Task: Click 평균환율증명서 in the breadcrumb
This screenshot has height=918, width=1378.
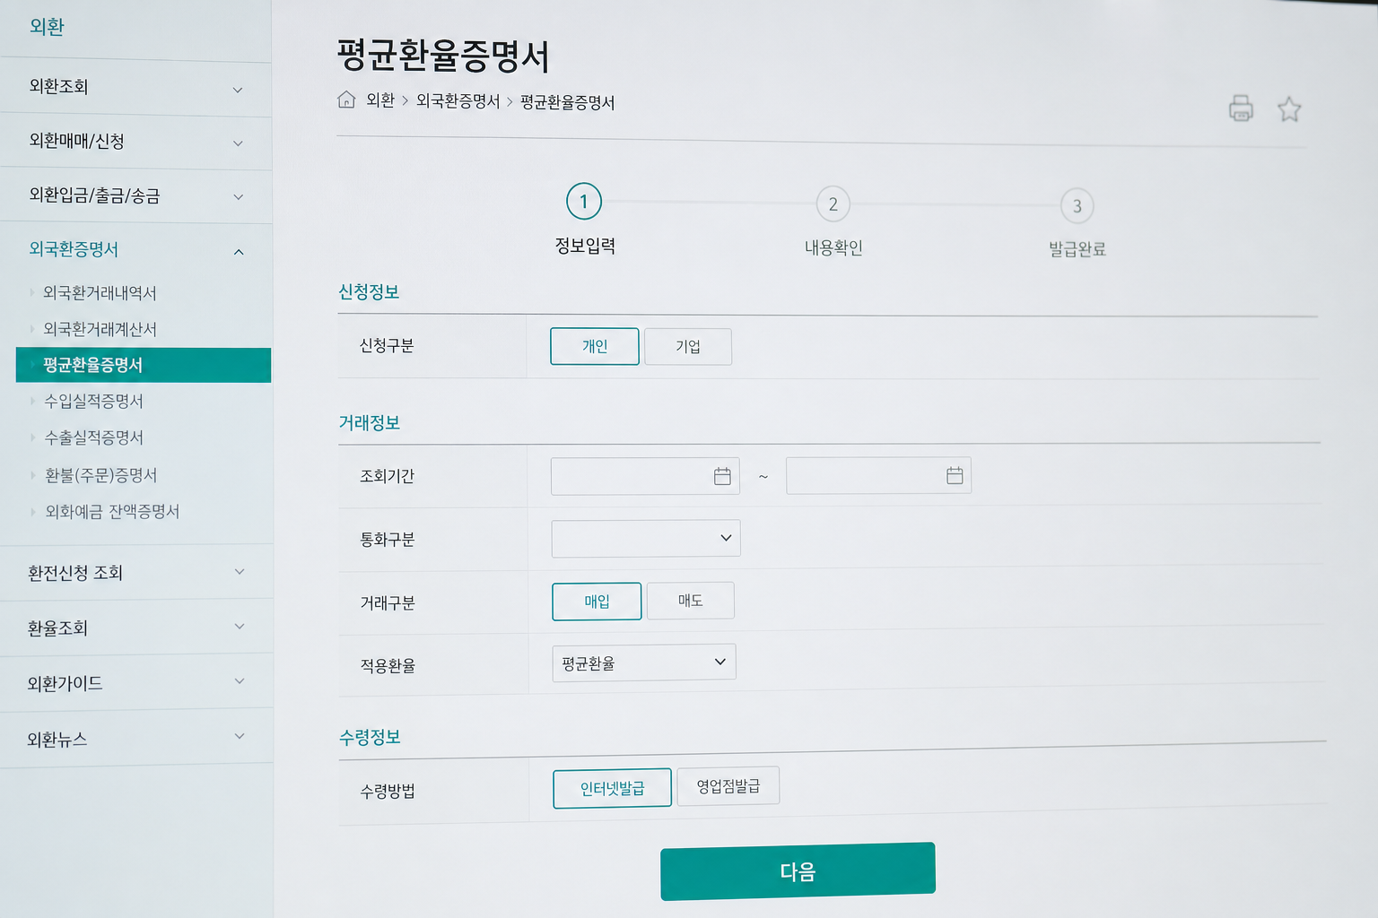Action: tap(567, 102)
